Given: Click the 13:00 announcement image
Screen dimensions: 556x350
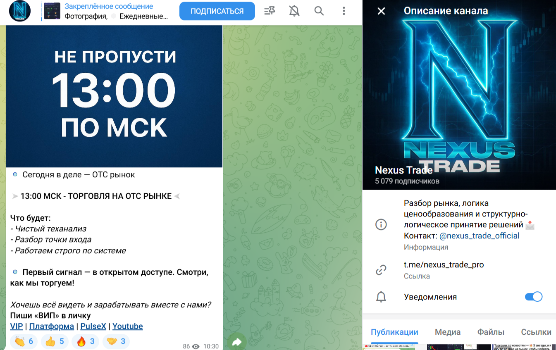Looking at the screenshot, I should (114, 95).
